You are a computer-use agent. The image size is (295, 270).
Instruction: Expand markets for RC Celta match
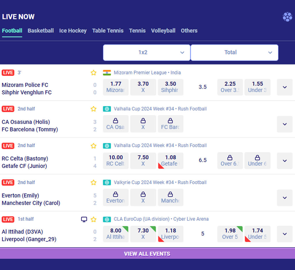(x=285, y=161)
